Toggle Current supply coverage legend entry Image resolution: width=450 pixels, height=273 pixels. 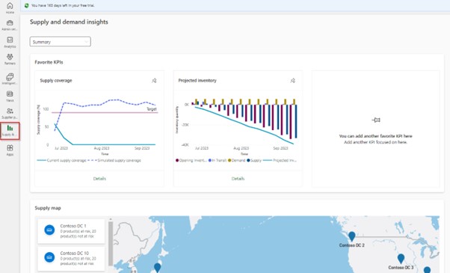tap(62, 161)
